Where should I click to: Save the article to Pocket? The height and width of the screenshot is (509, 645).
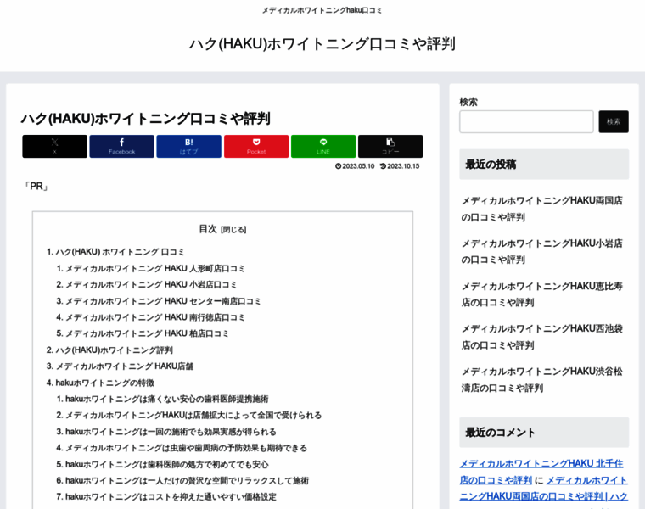[x=256, y=146]
